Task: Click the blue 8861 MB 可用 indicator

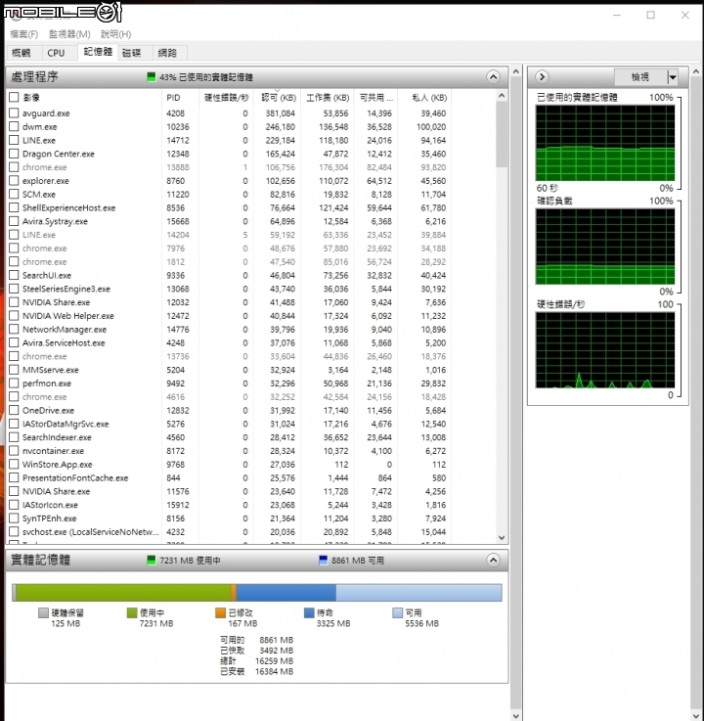Action: (323, 560)
